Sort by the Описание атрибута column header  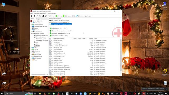(x=59, y=38)
